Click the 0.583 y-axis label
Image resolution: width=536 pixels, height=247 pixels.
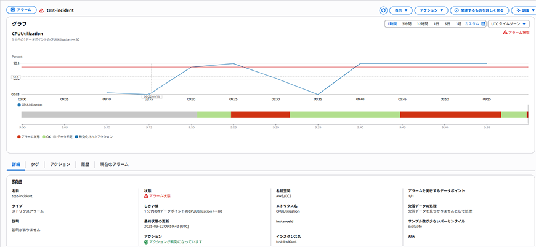pyautogui.click(x=16, y=94)
